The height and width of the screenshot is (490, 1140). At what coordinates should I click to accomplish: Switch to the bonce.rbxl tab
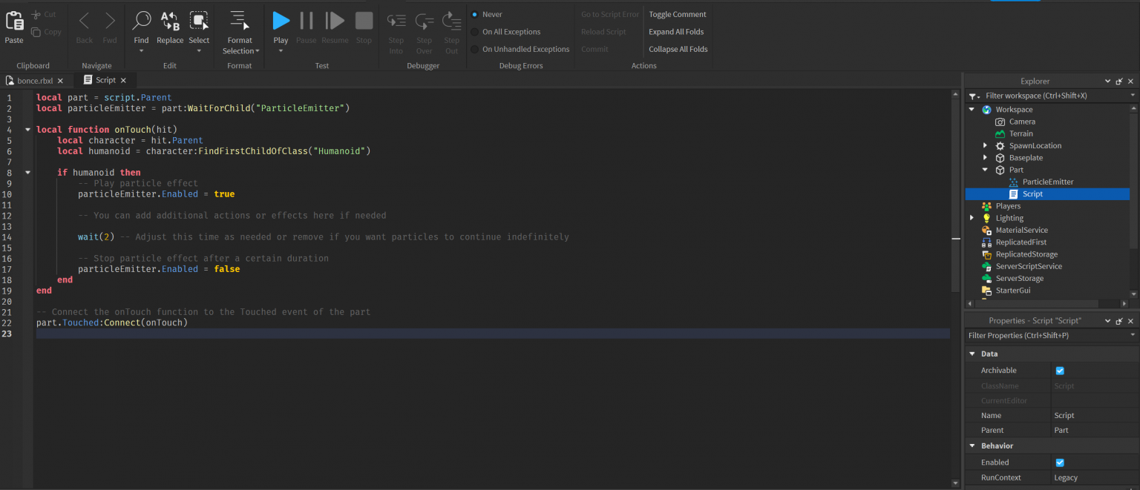click(x=35, y=80)
